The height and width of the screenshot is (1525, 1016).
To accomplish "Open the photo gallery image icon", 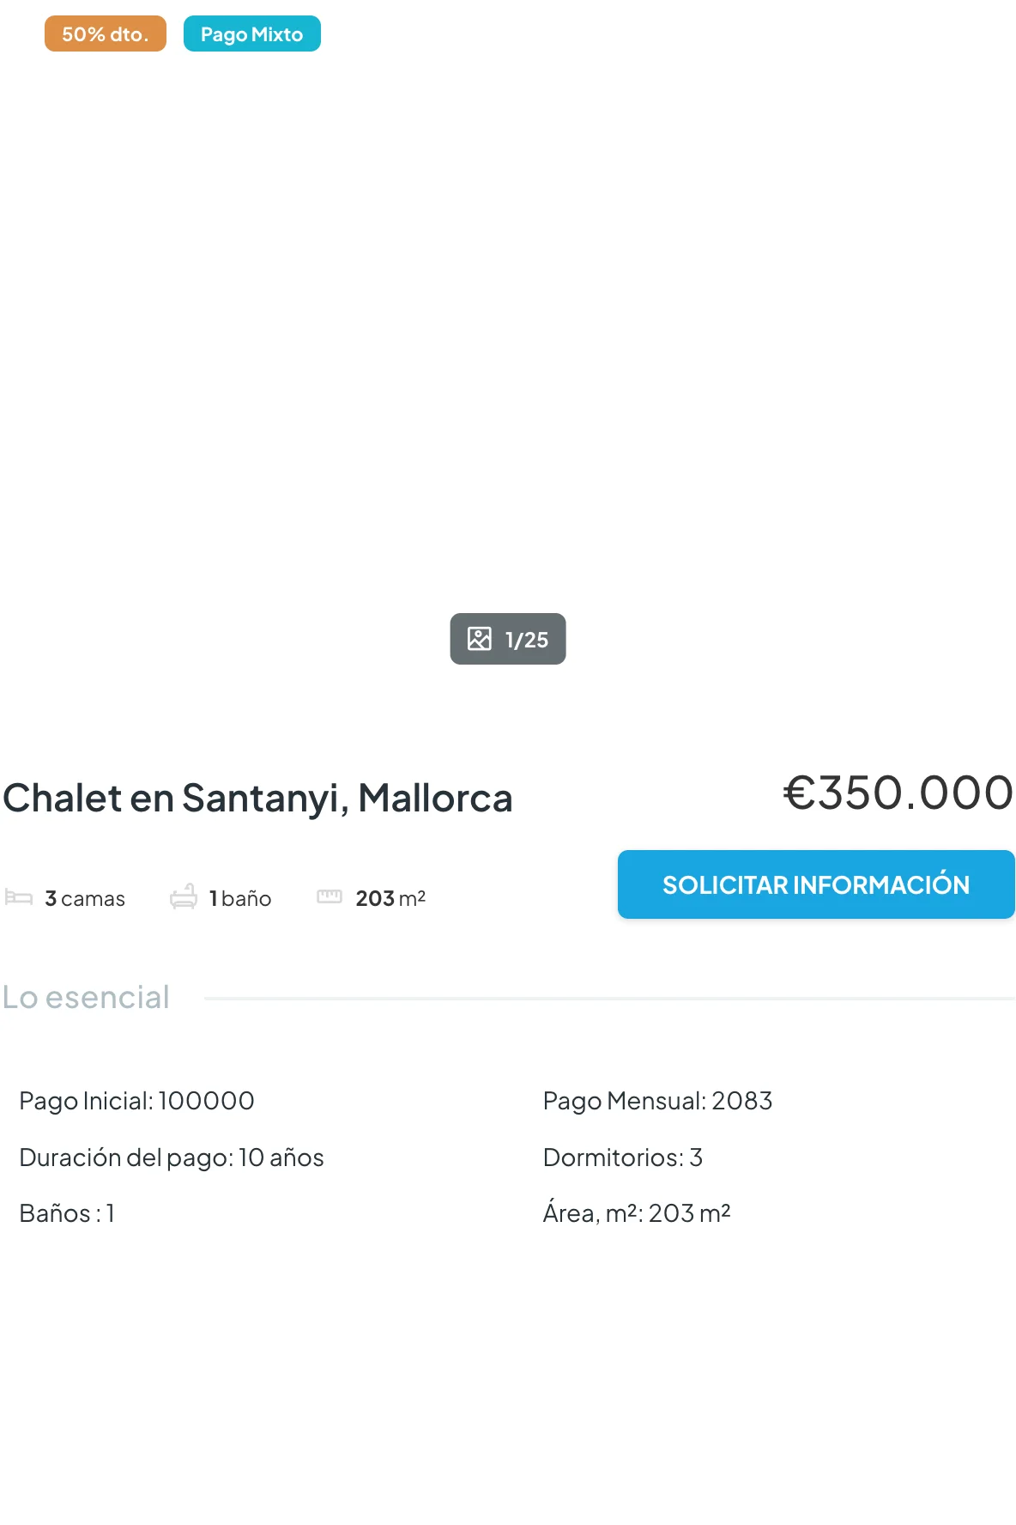I will [x=480, y=639].
